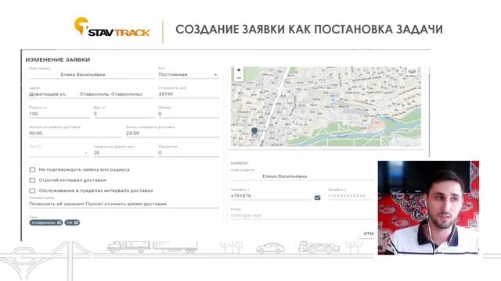
Task: Open the map layers switcher icon
Action: [x=413, y=71]
